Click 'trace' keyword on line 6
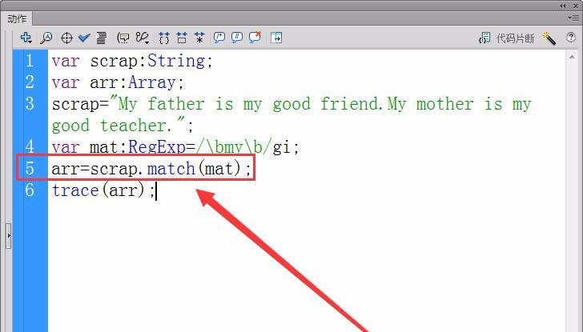 [x=75, y=190]
